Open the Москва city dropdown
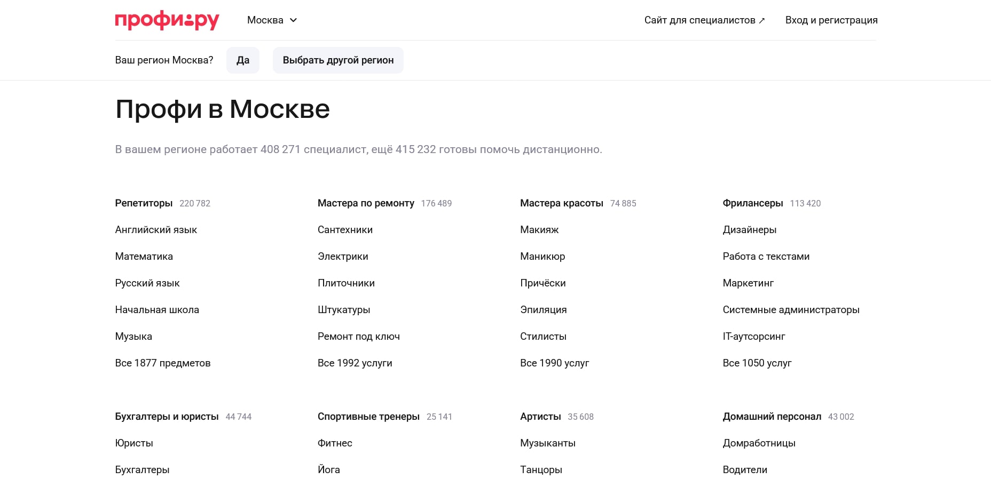Viewport: 991px width, 487px height. (272, 20)
